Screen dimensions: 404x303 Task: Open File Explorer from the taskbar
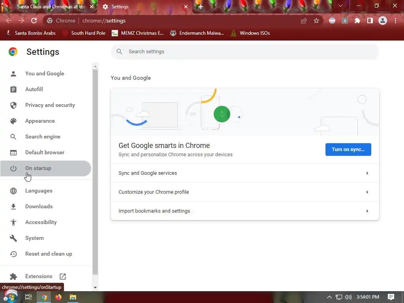[73, 297]
